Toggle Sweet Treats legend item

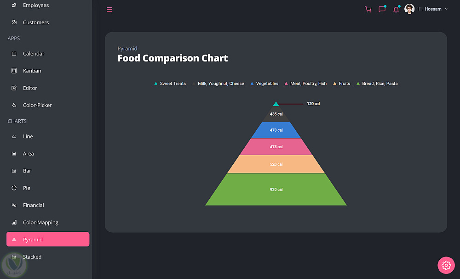(x=170, y=84)
